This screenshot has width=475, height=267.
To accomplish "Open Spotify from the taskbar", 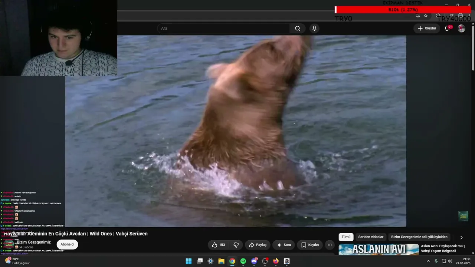I will point(243,261).
